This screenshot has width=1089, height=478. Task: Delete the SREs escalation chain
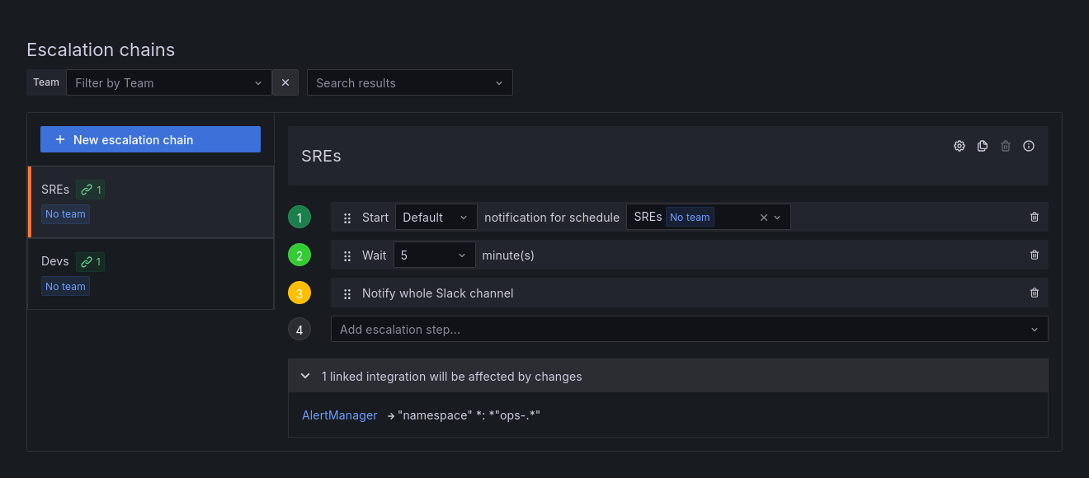(x=1005, y=146)
